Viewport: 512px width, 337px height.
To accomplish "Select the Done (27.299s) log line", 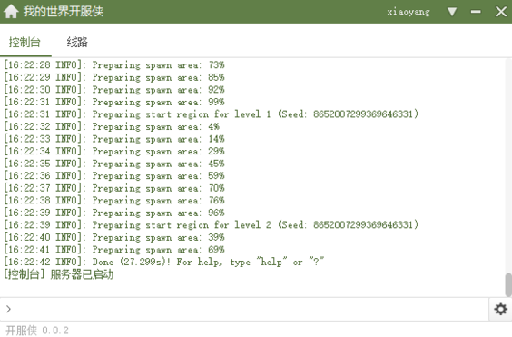I will click(164, 262).
